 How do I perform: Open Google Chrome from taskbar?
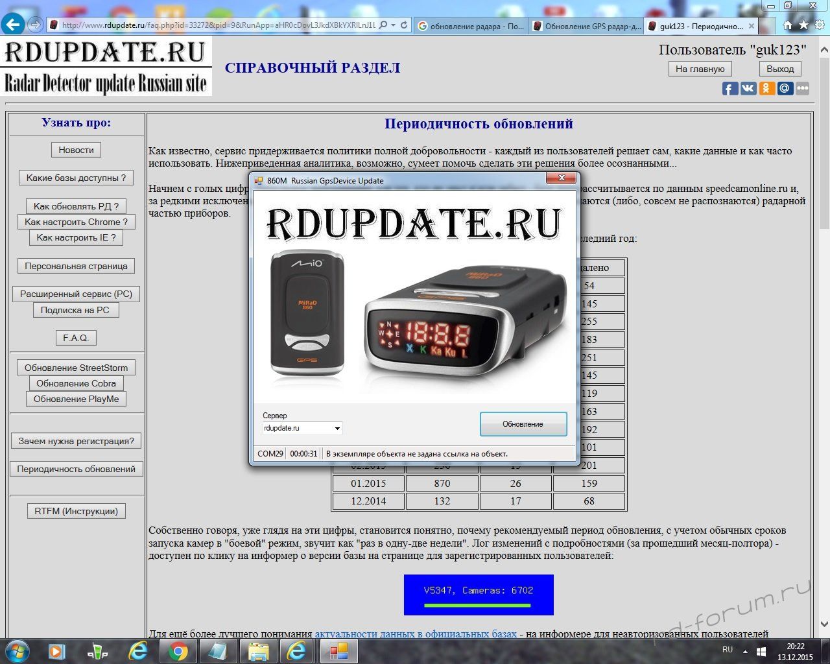178,650
